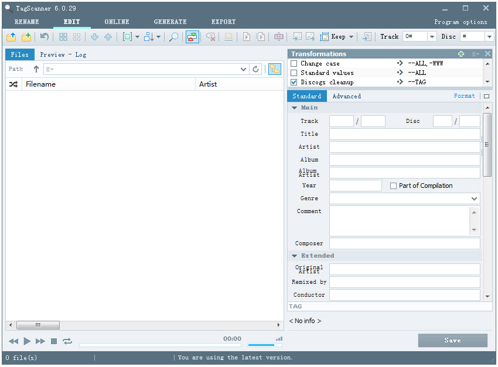Click the Artist column header
The image size is (498, 367).
point(240,84)
